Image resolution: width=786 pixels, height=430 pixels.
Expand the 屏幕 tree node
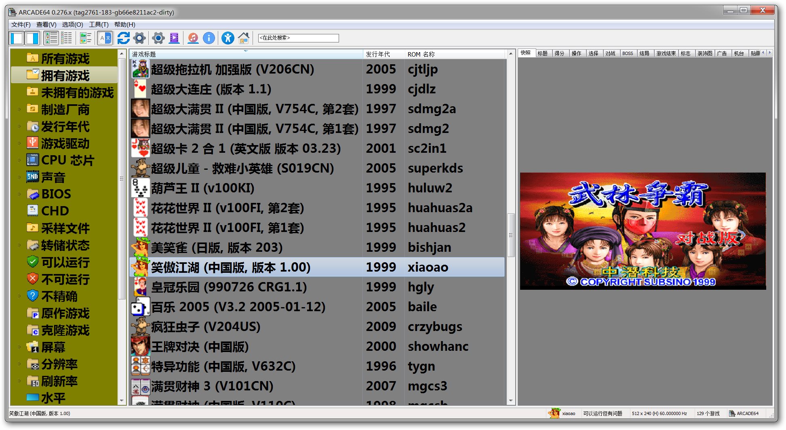pyautogui.click(x=19, y=347)
